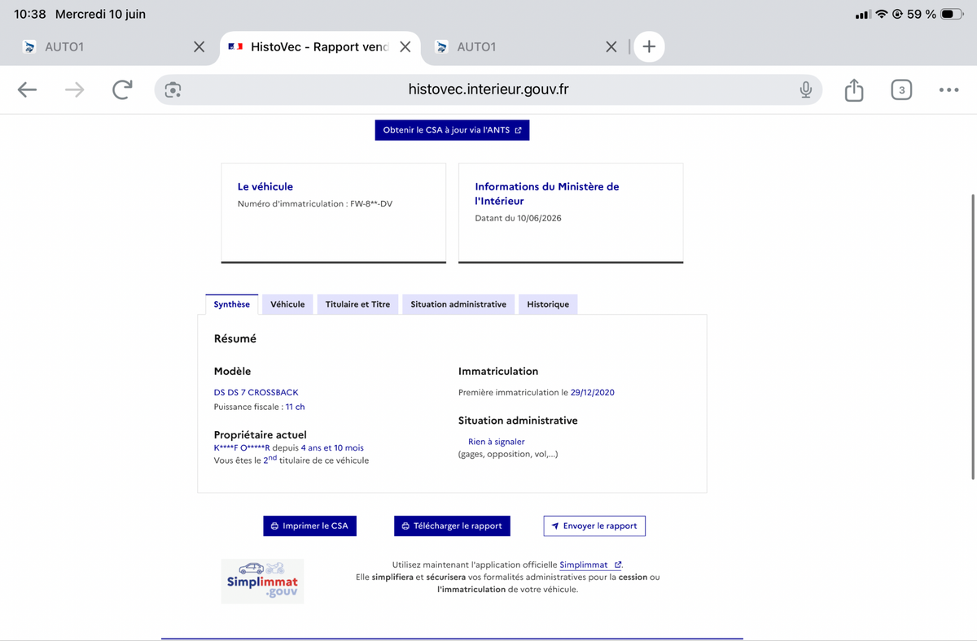The image size is (977, 641).
Task: Click Obtenir le CSA à jour via l'ANTS
Action: [452, 130]
